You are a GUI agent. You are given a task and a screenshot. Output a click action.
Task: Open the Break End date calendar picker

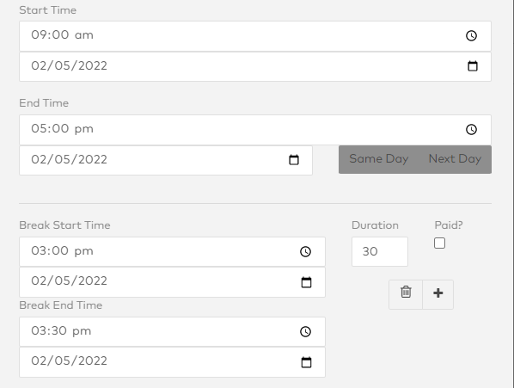306,362
